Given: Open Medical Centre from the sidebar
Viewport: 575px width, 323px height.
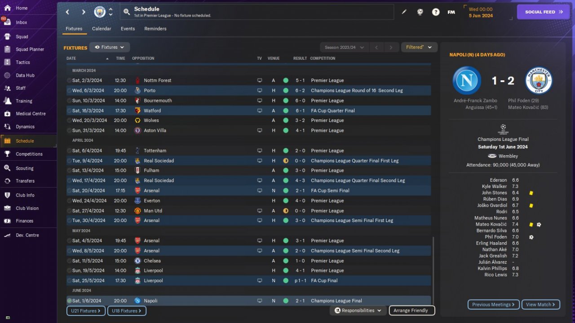Looking at the screenshot, I should (28, 113).
